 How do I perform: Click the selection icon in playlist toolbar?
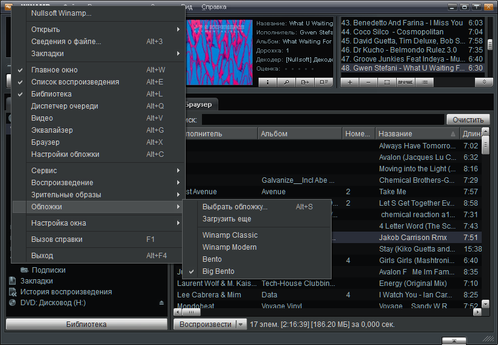click(387, 81)
